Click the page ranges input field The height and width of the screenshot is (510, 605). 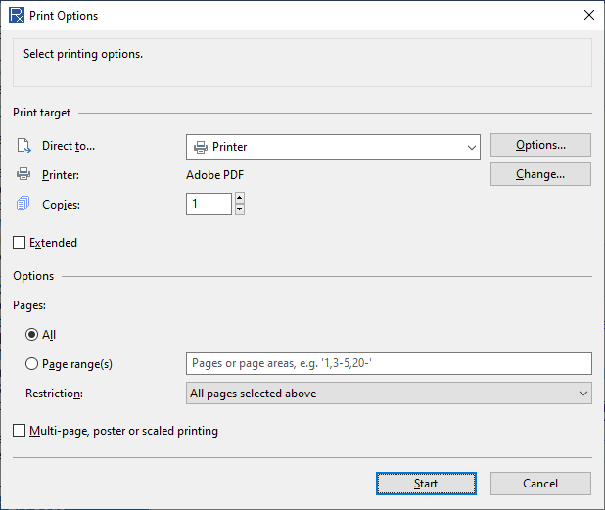click(389, 363)
